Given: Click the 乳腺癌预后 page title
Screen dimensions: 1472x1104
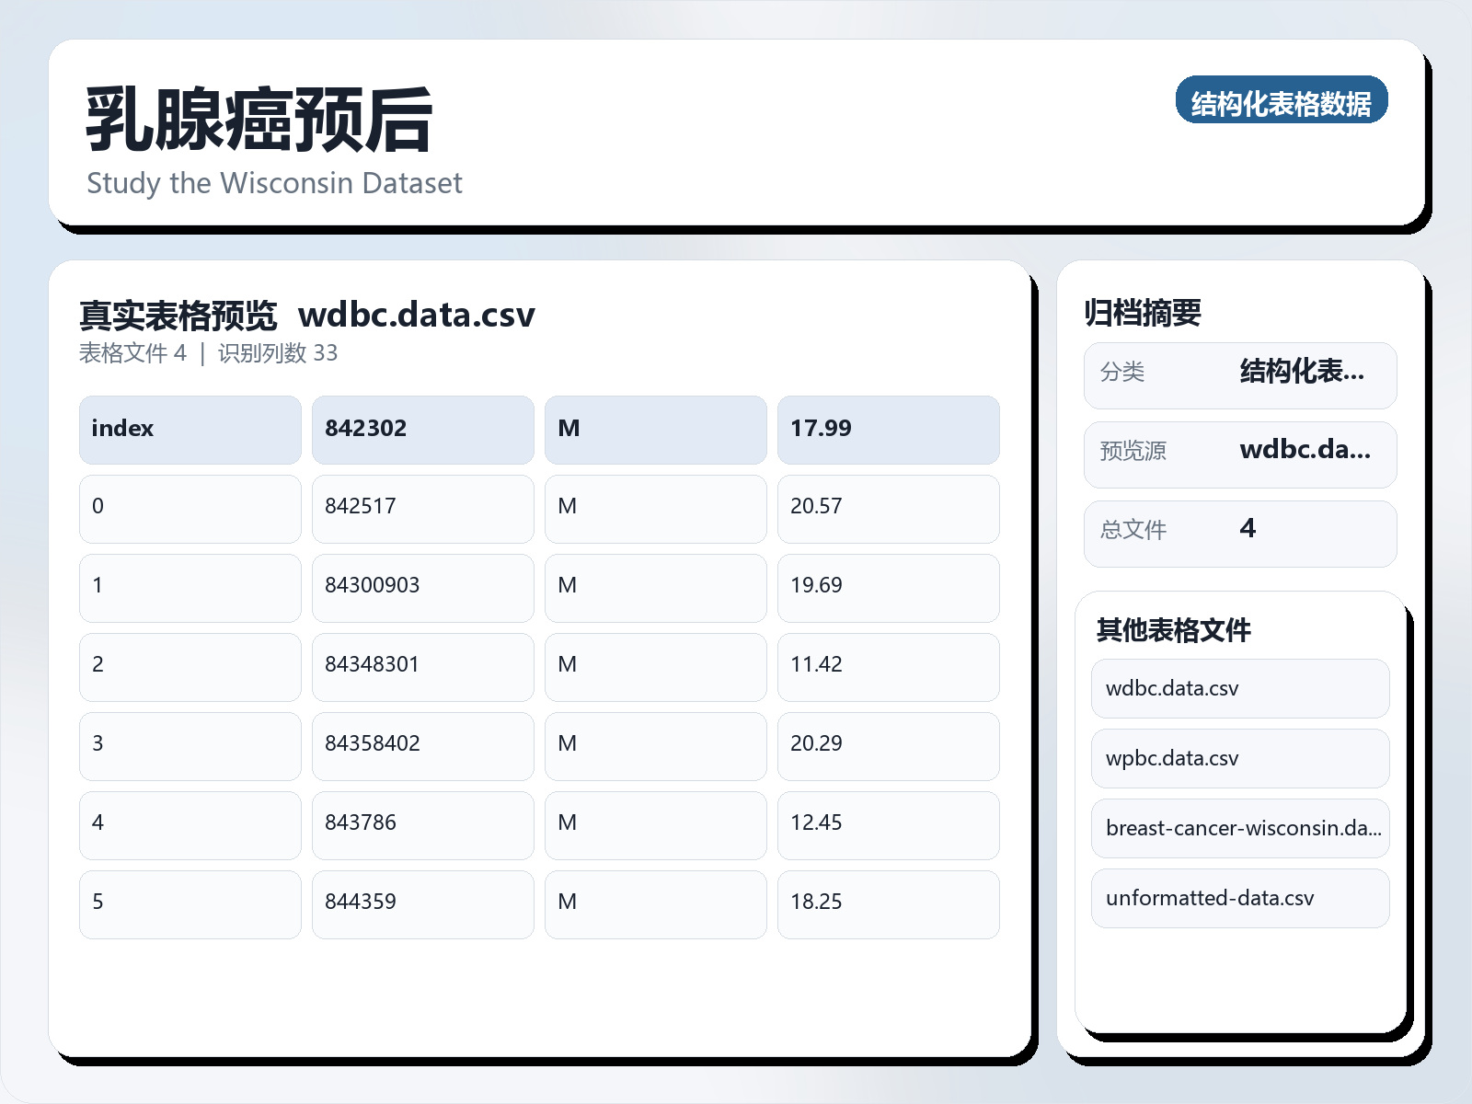Looking at the screenshot, I should (x=259, y=120).
